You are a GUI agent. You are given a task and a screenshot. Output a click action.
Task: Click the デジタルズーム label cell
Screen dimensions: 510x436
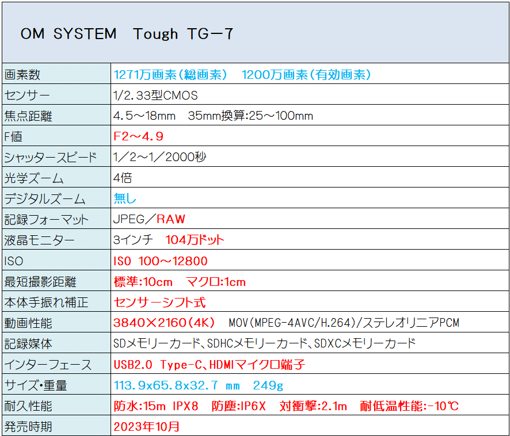click(x=56, y=198)
